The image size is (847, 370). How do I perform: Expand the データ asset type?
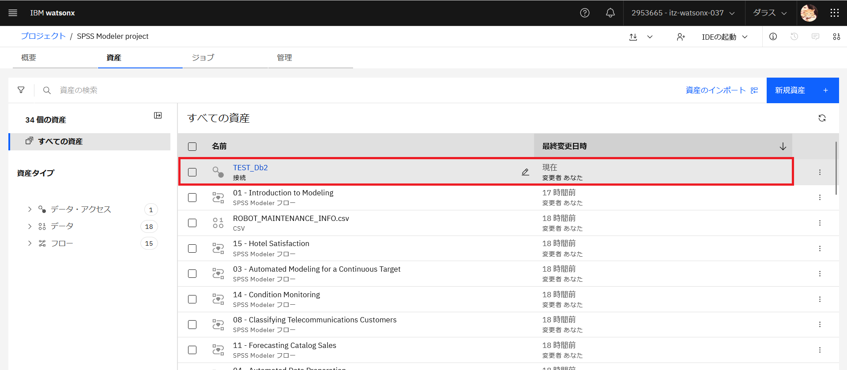(x=30, y=226)
